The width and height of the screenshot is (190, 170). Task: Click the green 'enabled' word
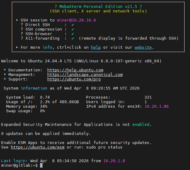(141, 125)
